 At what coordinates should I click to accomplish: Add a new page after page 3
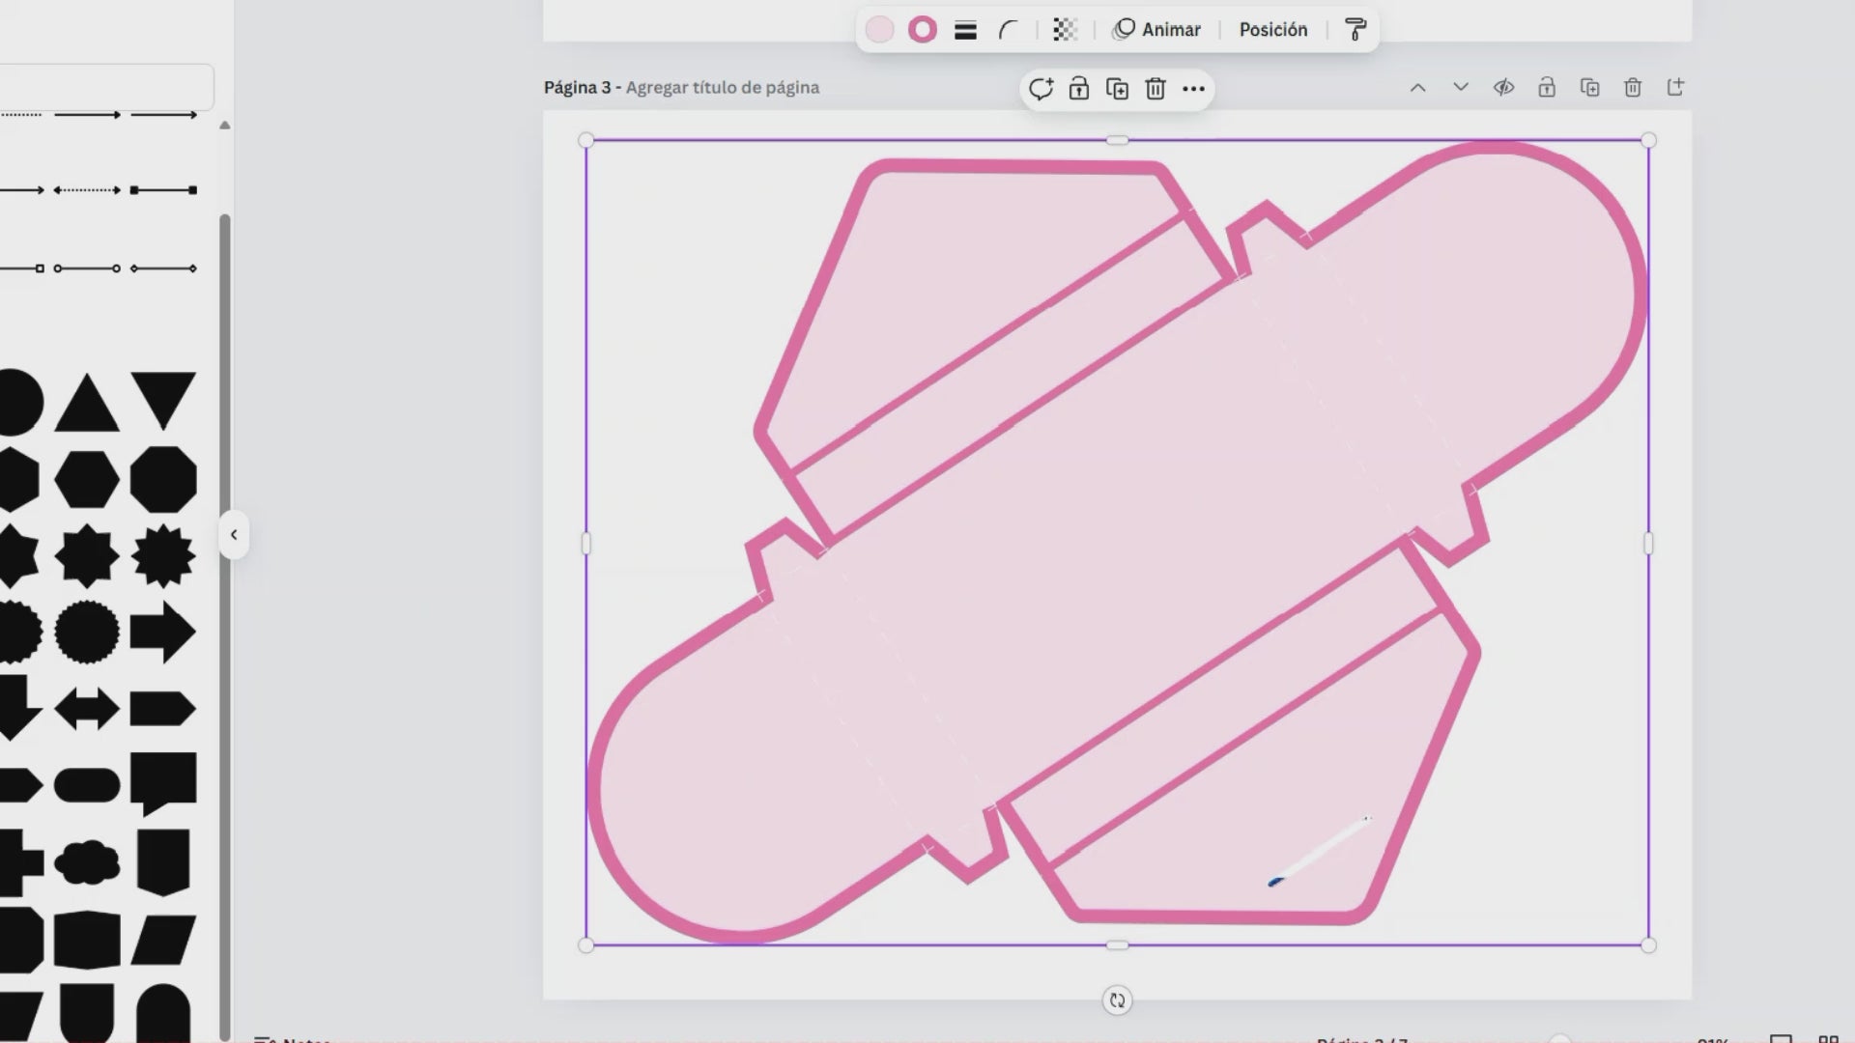[1675, 88]
